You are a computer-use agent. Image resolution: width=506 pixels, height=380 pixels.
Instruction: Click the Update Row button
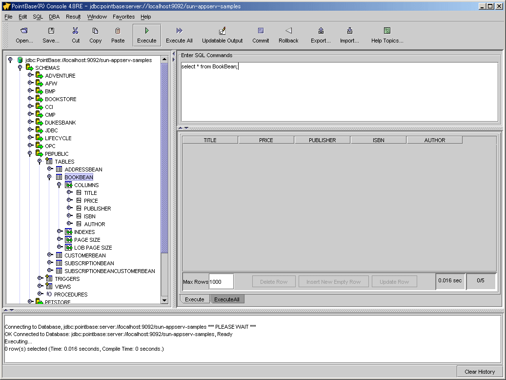click(x=394, y=281)
